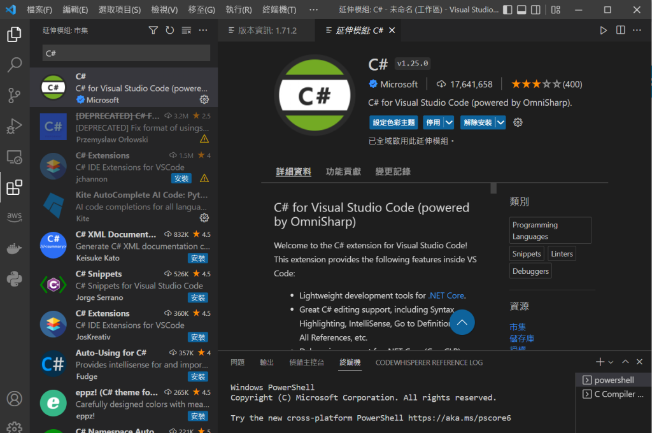Open the overflow menu ellipsis in menu bar

click(x=313, y=10)
